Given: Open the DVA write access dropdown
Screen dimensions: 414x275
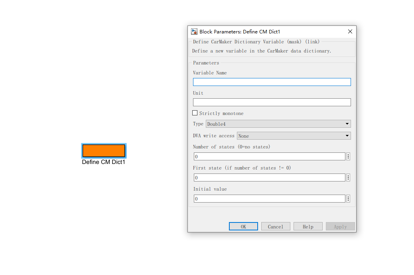Looking at the screenshot, I should pyautogui.click(x=294, y=136).
